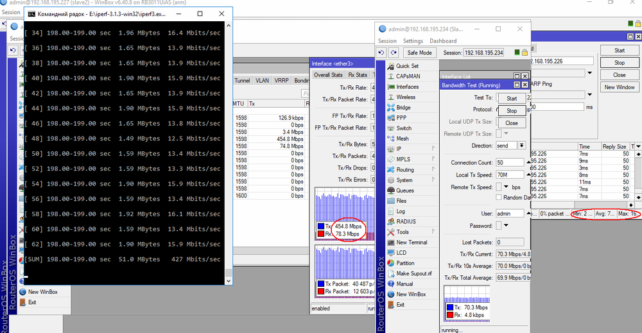This screenshot has width=642, height=333.
Task: Click Stop in the Ping window
Action: click(620, 63)
